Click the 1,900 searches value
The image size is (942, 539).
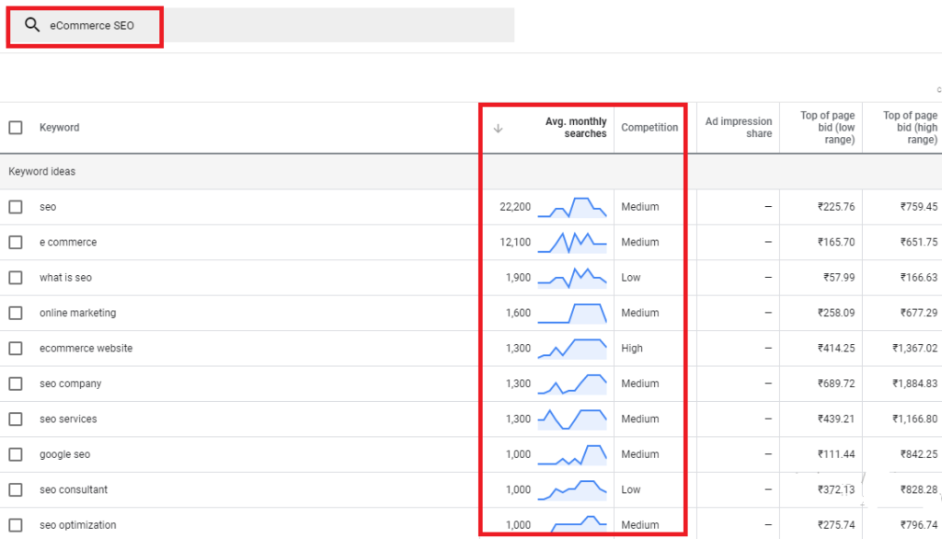[x=518, y=278]
